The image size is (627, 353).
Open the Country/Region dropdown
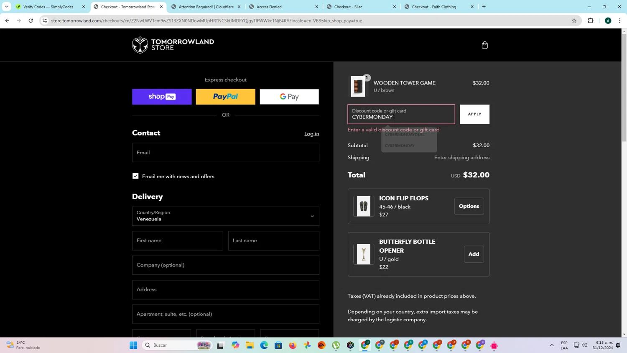226,216
